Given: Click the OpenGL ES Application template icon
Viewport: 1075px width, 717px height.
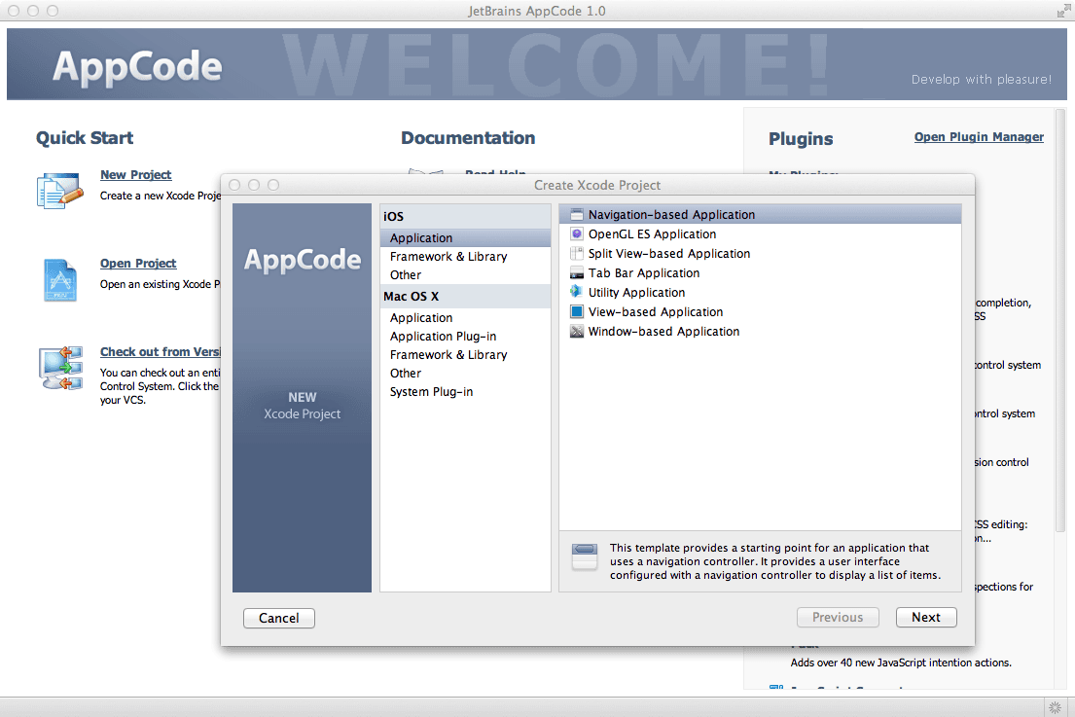Looking at the screenshot, I should 577,233.
